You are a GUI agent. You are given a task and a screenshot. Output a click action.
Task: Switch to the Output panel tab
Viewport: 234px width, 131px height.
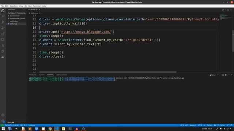[42, 75]
